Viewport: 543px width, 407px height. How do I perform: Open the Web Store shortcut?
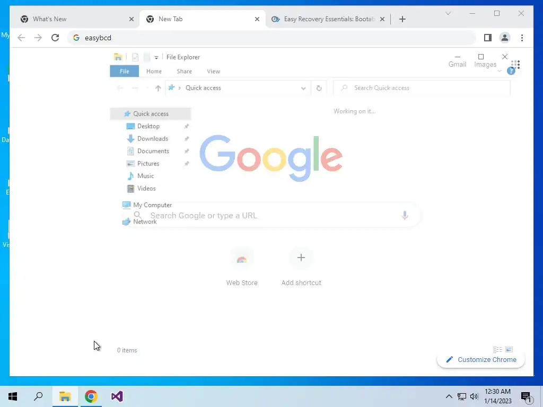coord(242,267)
